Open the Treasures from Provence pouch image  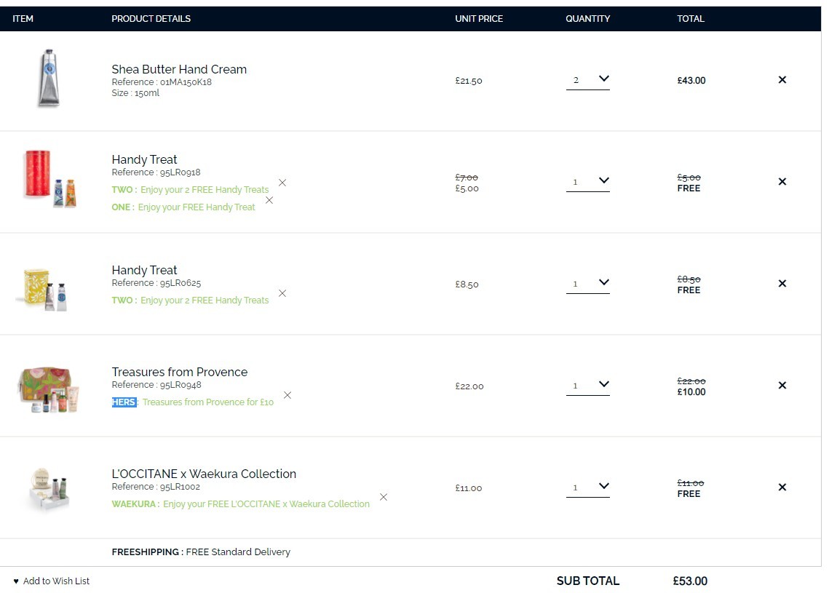click(48, 389)
